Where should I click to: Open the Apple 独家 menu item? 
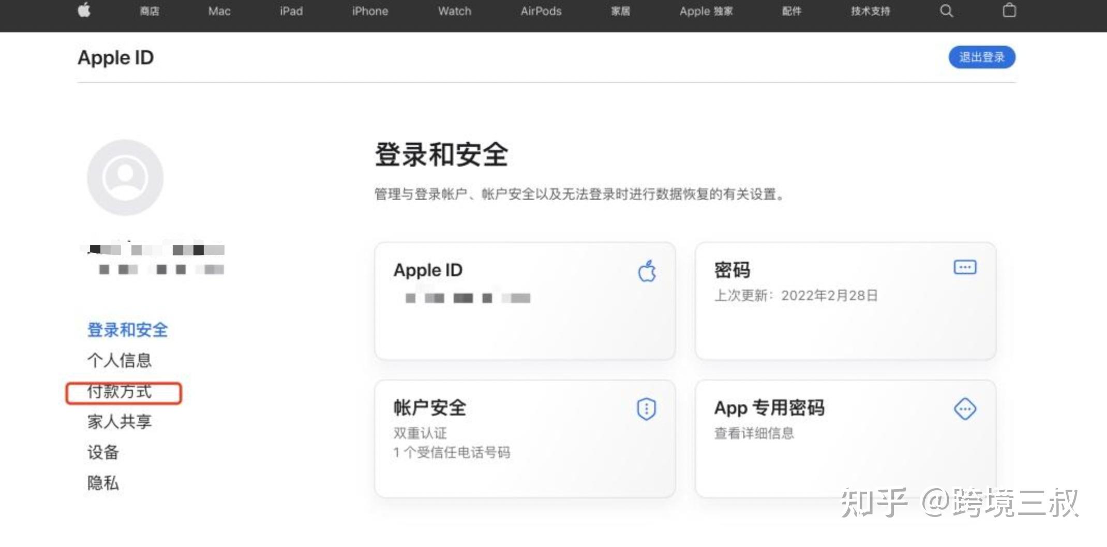tap(706, 11)
